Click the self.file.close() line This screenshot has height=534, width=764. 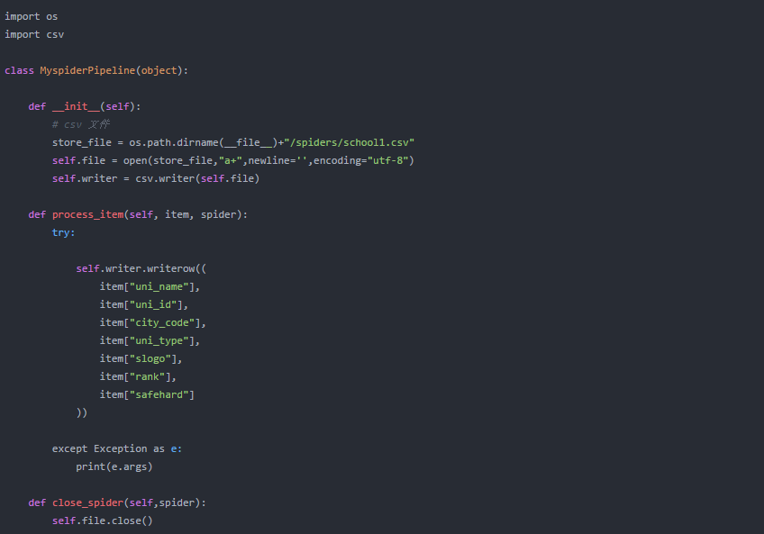pyautogui.click(x=103, y=521)
